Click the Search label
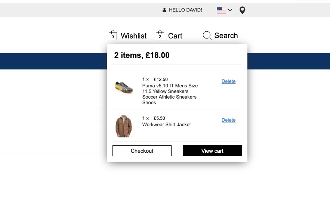This screenshot has width=330, height=199. pyautogui.click(x=226, y=35)
